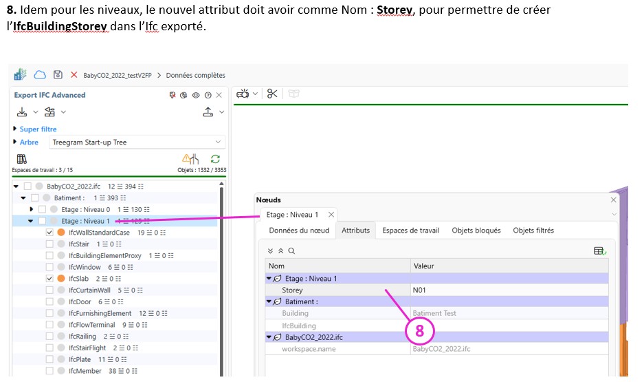Open the workspaces library books icon
This screenshot has width=644, height=382.
click(21, 159)
